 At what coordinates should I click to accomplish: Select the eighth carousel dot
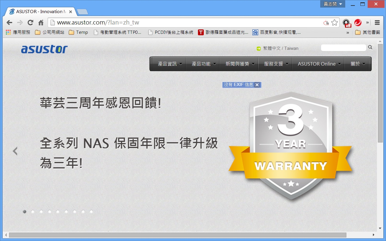click(83, 212)
